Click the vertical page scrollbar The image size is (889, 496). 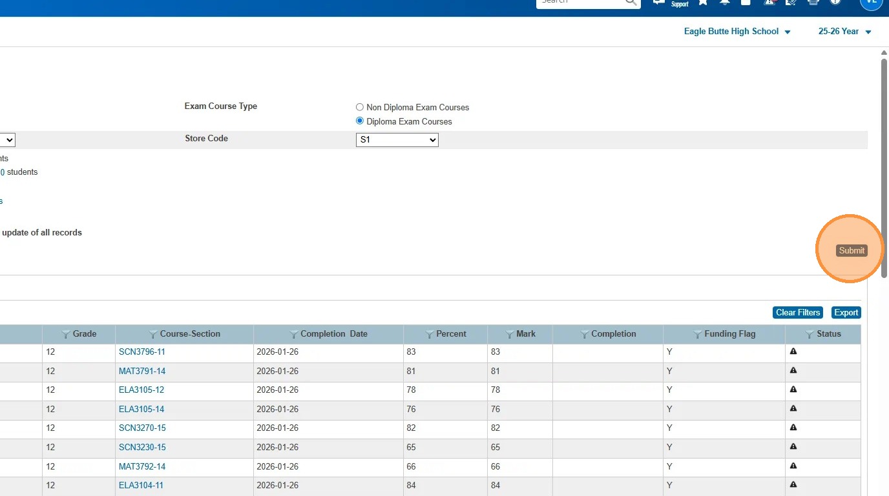pos(884,168)
